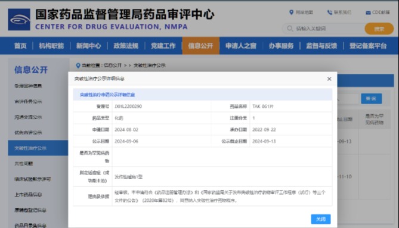Click 信息公开 link in the breadcrumb
The image size is (399, 228).
(113, 65)
